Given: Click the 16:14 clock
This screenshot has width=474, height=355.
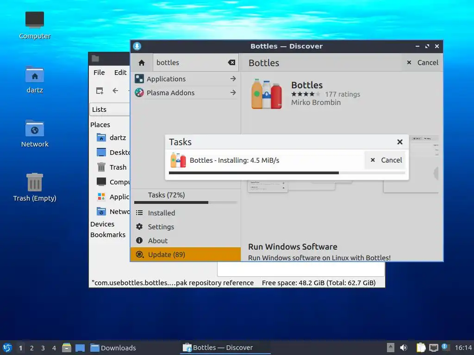Looking at the screenshot, I should (463, 348).
